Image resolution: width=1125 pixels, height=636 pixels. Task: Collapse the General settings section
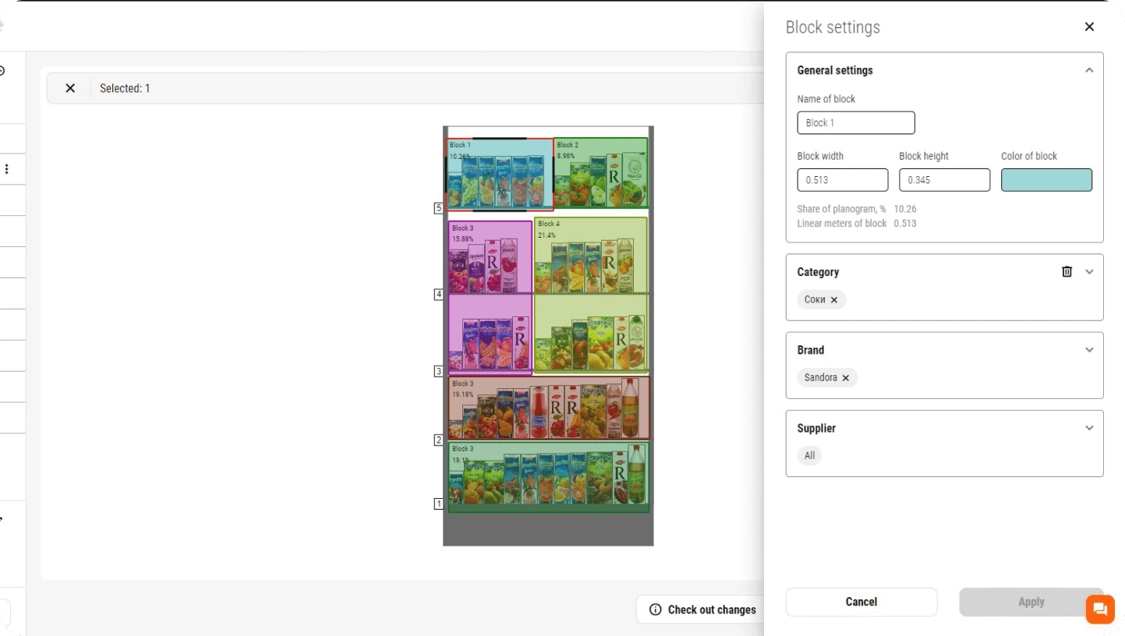1089,70
